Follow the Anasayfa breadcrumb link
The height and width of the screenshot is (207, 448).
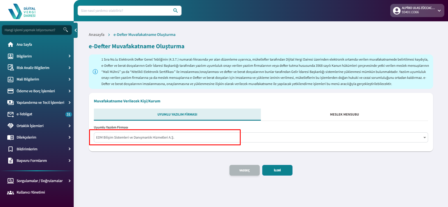(x=96, y=35)
